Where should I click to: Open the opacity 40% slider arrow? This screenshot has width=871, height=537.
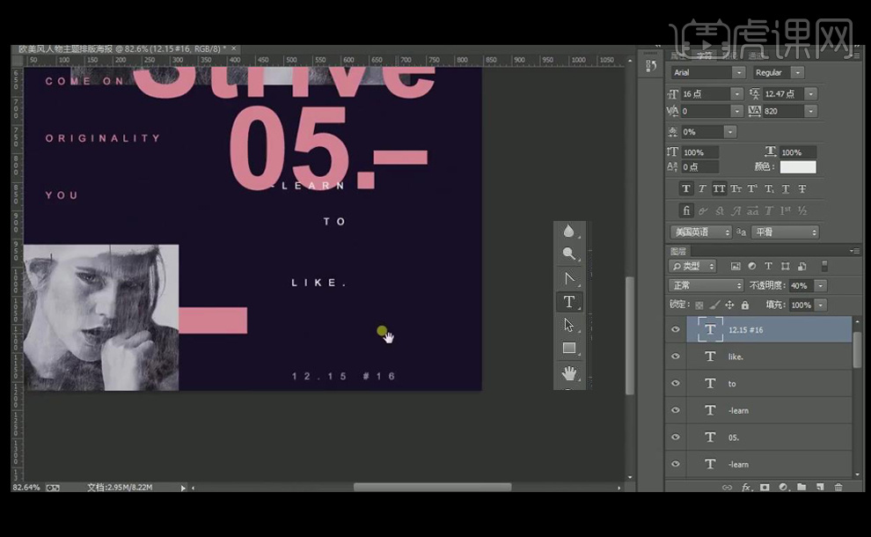pos(821,285)
